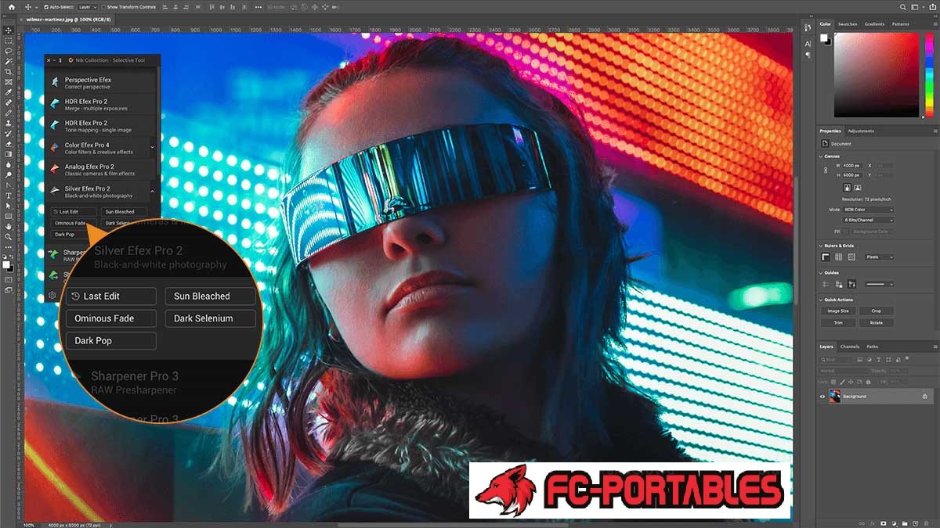The width and height of the screenshot is (940, 528).
Task: Click the create new group folder icon
Action: tap(905, 523)
